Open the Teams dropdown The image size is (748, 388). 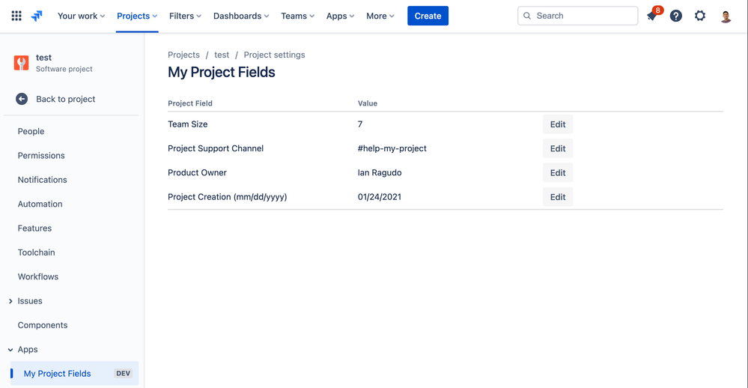pos(298,16)
